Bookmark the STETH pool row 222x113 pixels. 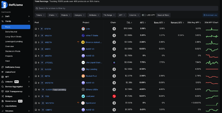(36, 29)
